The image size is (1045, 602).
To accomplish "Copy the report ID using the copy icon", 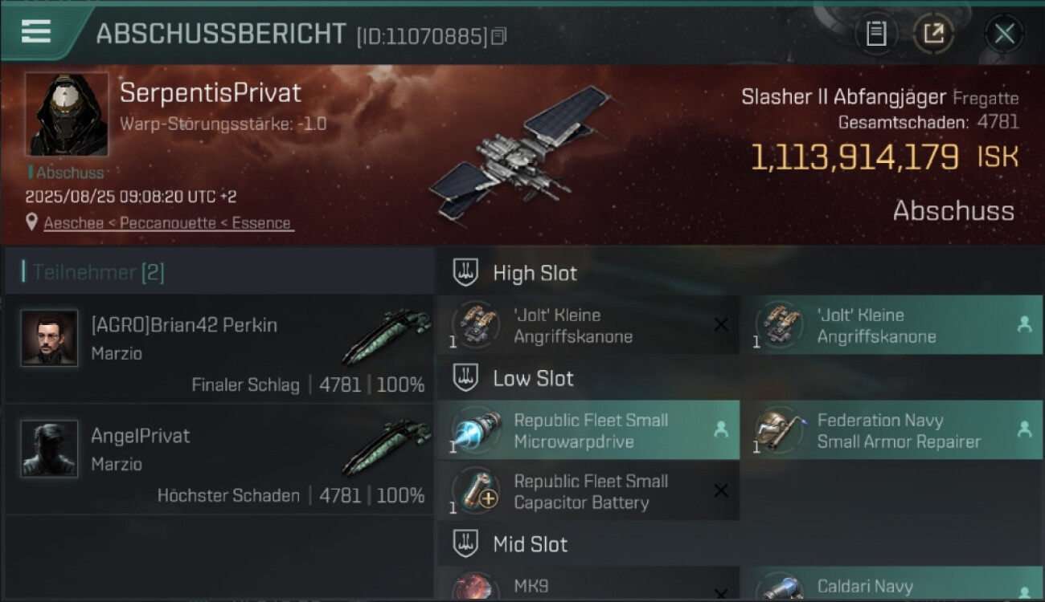I will pyautogui.click(x=498, y=36).
